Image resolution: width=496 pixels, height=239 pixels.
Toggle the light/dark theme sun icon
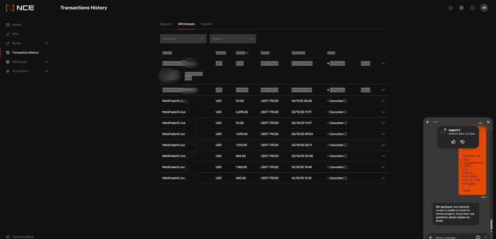[x=451, y=8]
